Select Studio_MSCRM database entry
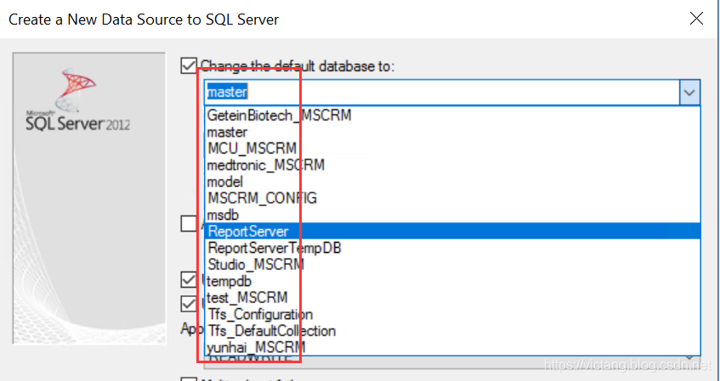 [452, 265]
